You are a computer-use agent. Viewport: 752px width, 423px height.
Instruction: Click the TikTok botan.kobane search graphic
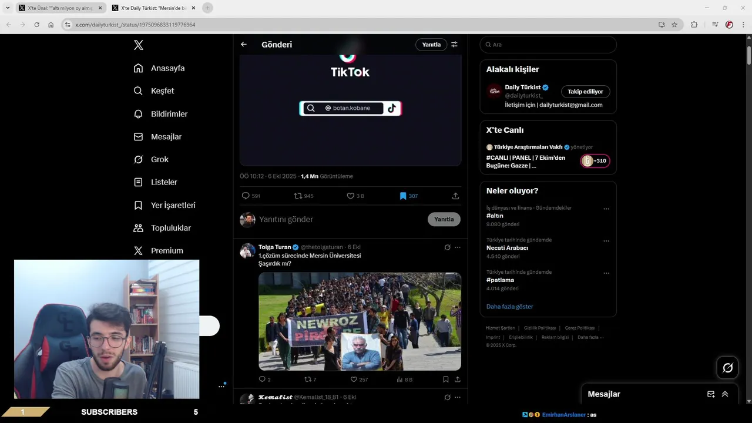point(350,108)
